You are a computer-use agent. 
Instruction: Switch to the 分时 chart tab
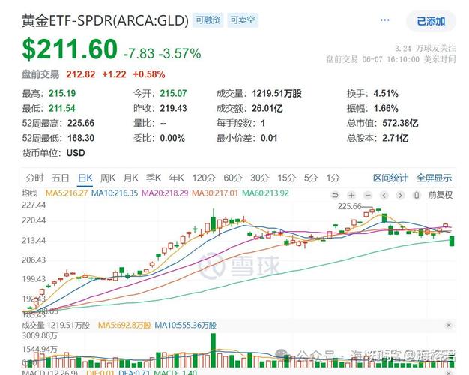point(34,178)
